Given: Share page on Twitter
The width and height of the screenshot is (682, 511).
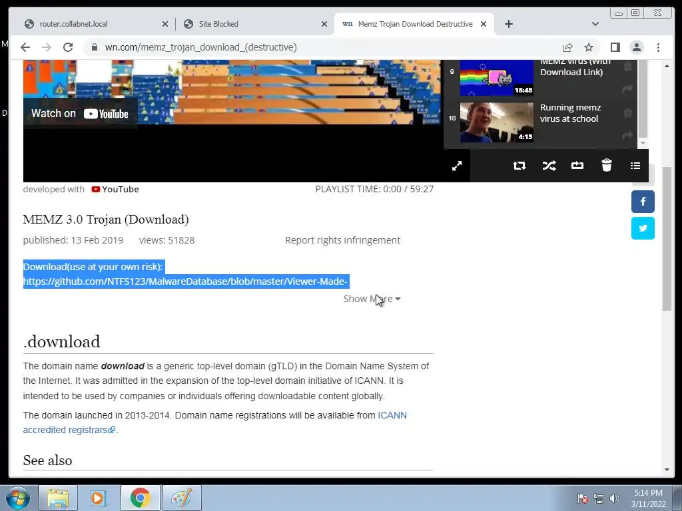Looking at the screenshot, I should 643,228.
